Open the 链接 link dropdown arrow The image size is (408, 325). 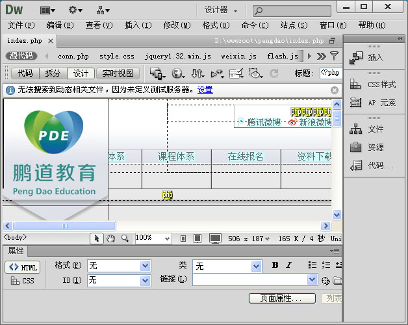[x=312, y=279]
